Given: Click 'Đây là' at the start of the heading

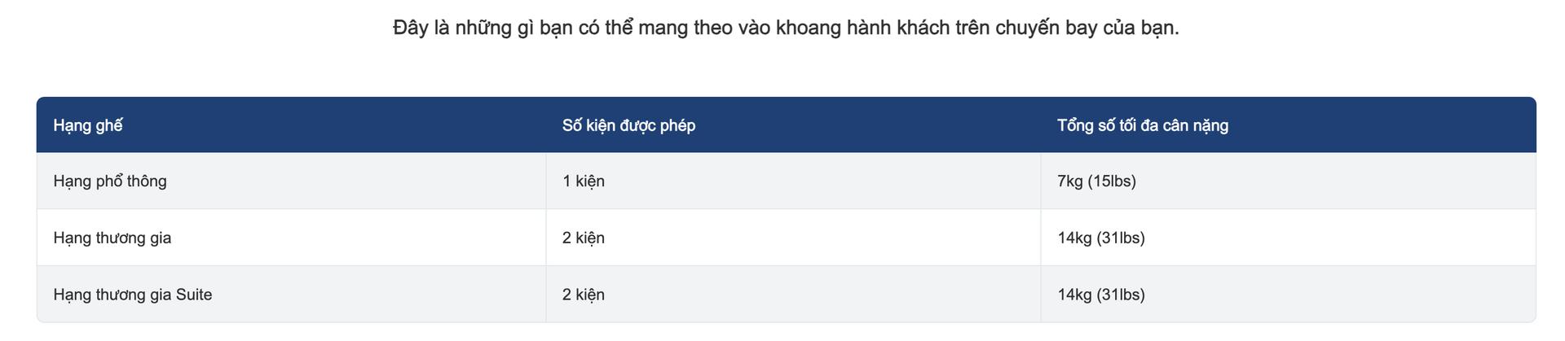Looking at the screenshot, I should 421,28.
